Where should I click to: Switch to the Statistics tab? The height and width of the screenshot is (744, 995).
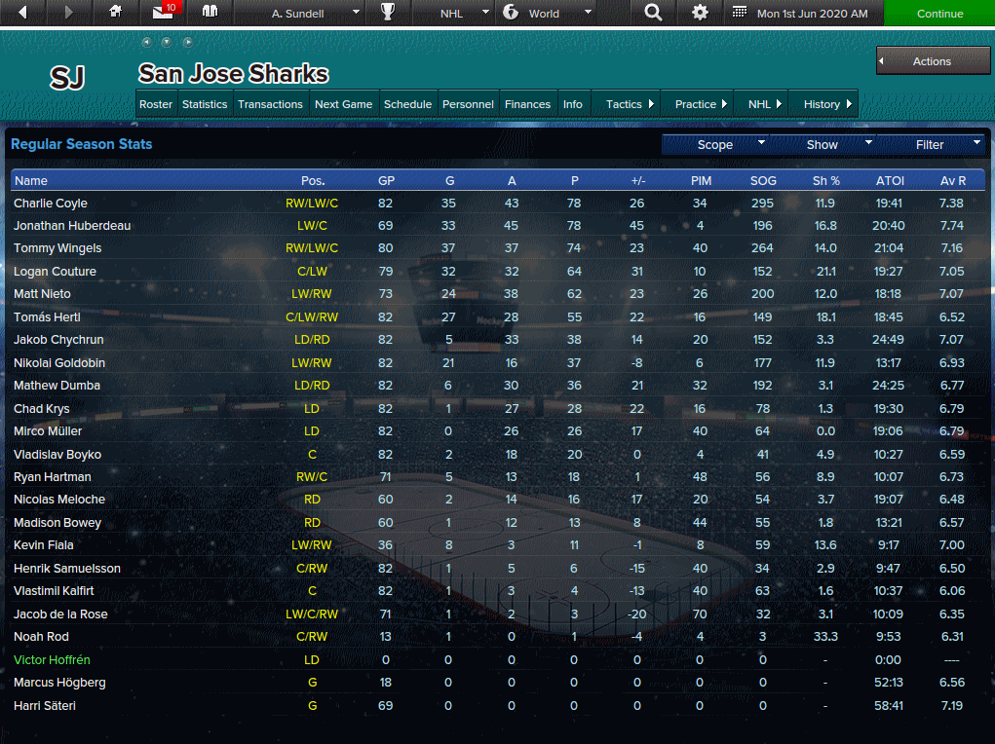205,104
